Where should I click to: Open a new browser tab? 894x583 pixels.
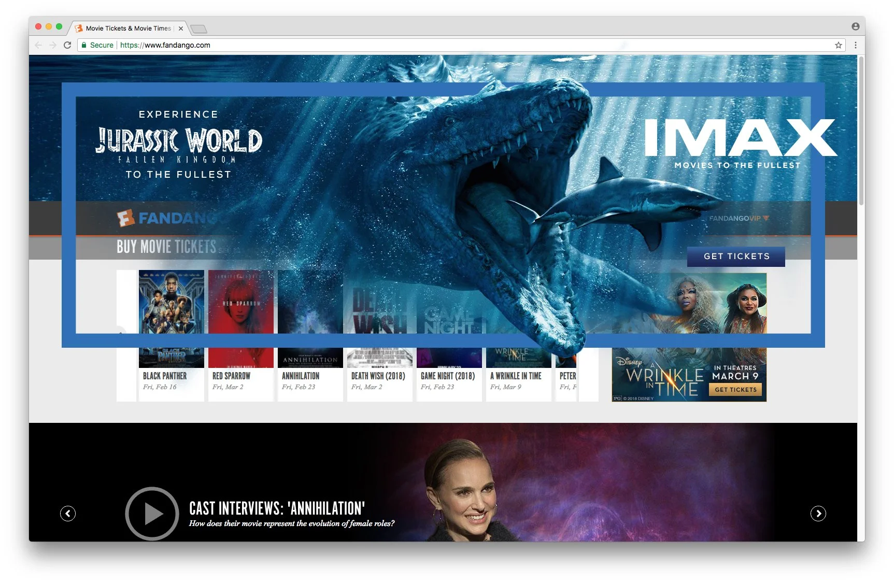point(198,29)
